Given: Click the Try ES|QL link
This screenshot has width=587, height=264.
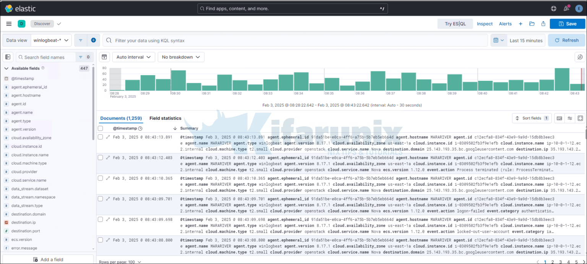Looking at the screenshot, I should pos(455,23).
